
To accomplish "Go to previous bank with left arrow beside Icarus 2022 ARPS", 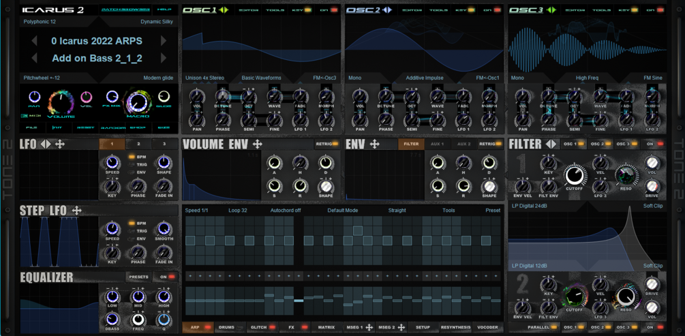I will [x=34, y=41].
